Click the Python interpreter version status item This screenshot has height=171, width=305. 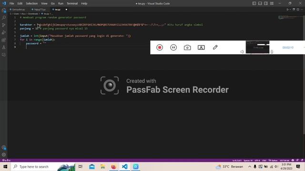pyautogui.click(x=285, y=161)
